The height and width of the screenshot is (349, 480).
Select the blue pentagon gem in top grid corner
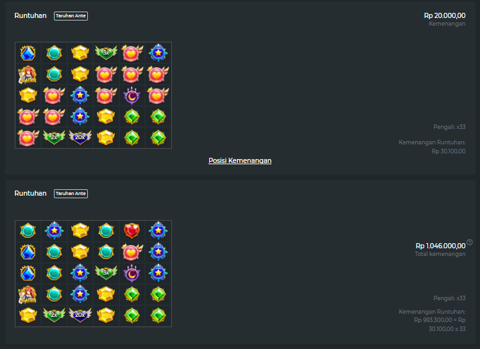tap(28, 53)
